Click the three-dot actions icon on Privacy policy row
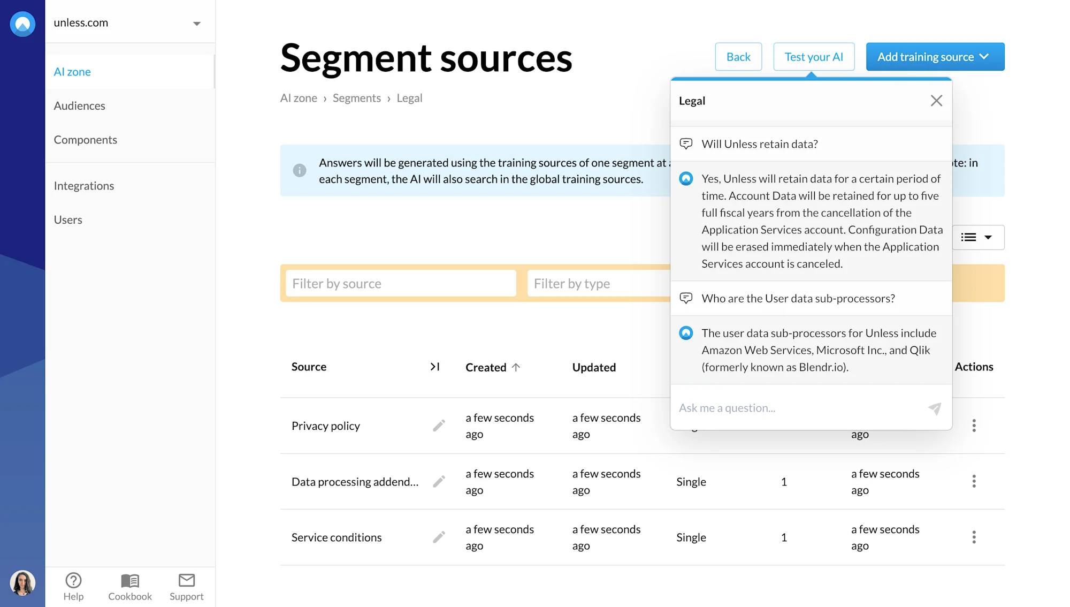Image resolution: width=1070 pixels, height=607 pixels. [974, 425]
